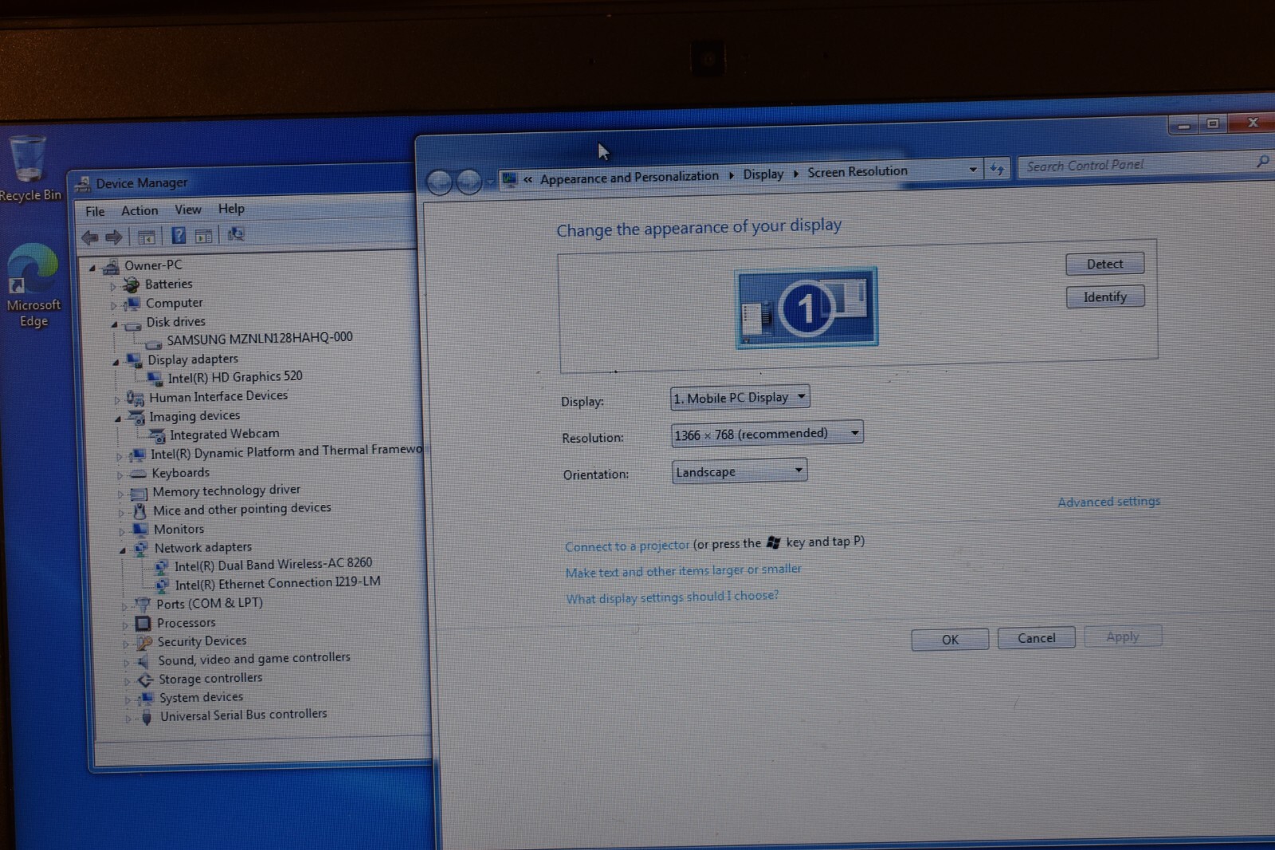Open the Resolution dropdown
Screen dimensions: 1275x850
point(767,434)
